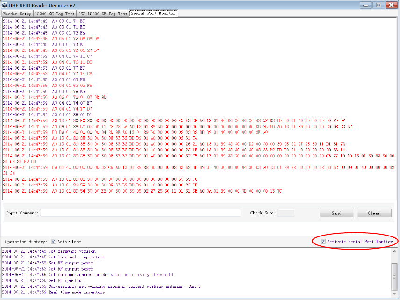This screenshot has height=300, width=400.
Task: Select the Serial Port Monitor tab
Action: (x=153, y=13)
